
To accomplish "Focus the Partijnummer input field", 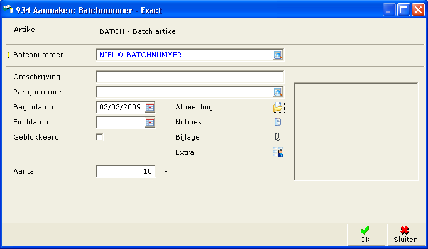I will pyautogui.click(x=184, y=92).
